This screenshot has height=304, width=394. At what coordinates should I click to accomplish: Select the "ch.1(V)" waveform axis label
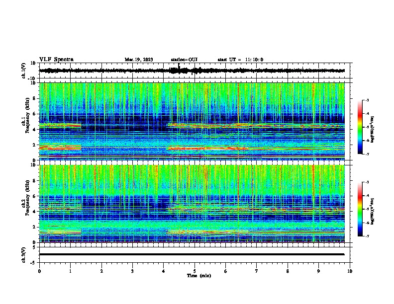pyautogui.click(x=24, y=71)
